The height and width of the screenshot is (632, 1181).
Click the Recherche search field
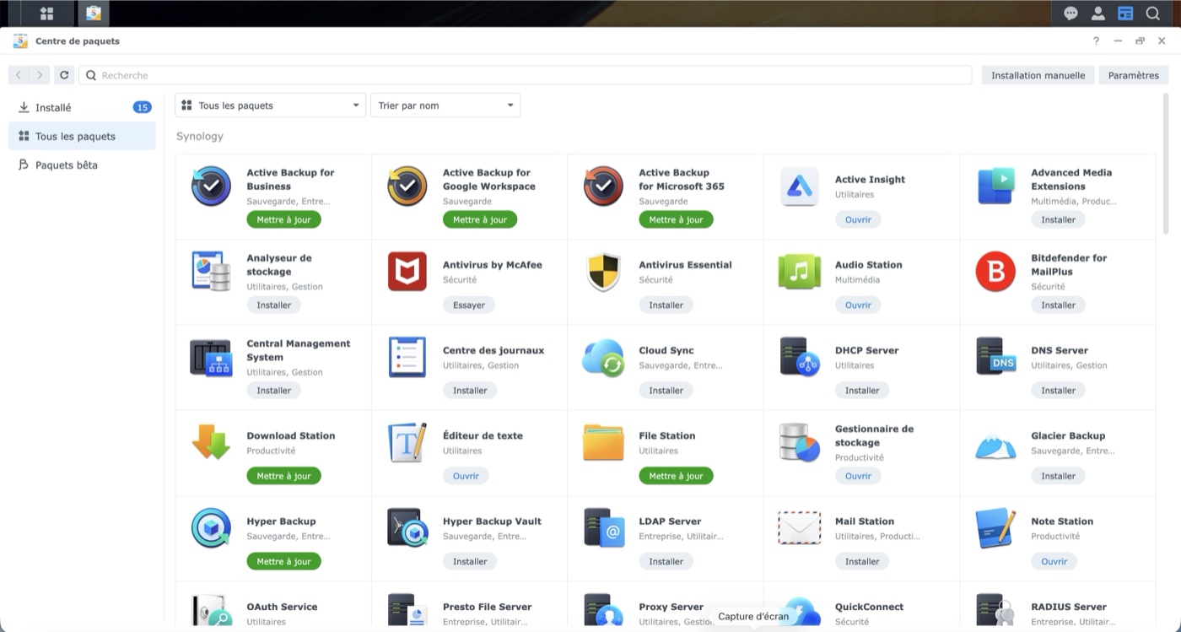(526, 75)
